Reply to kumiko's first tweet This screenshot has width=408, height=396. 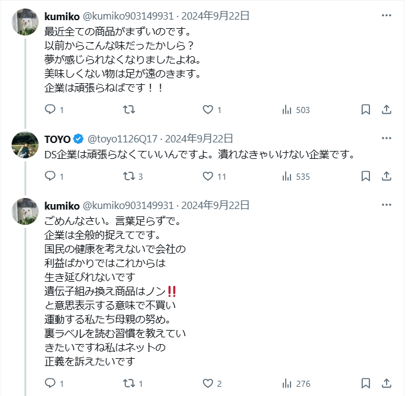(51, 110)
